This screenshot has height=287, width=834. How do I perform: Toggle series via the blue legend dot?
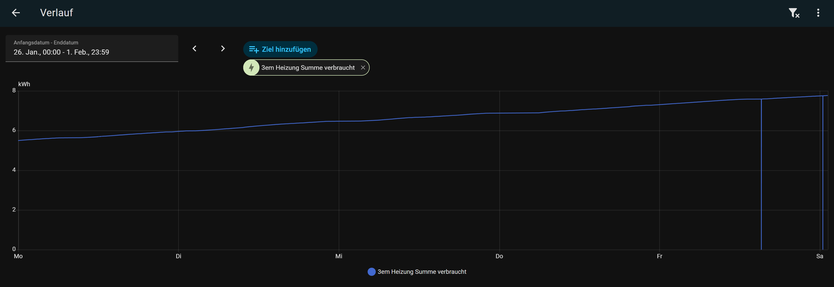[x=371, y=272]
